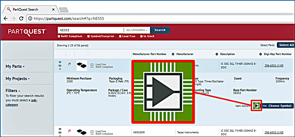
Task: Open Digi-Key link 296-6501-1-ND
Action: coord(274,132)
